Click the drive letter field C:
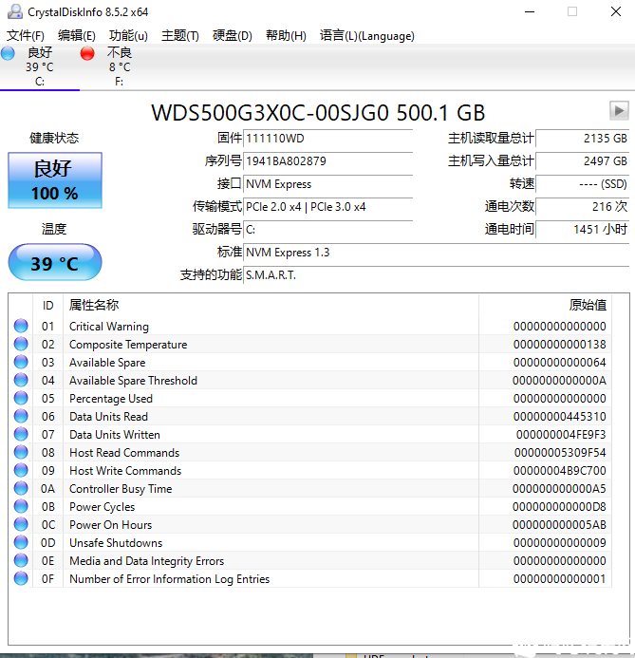This screenshot has height=658, width=635. coord(328,230)
